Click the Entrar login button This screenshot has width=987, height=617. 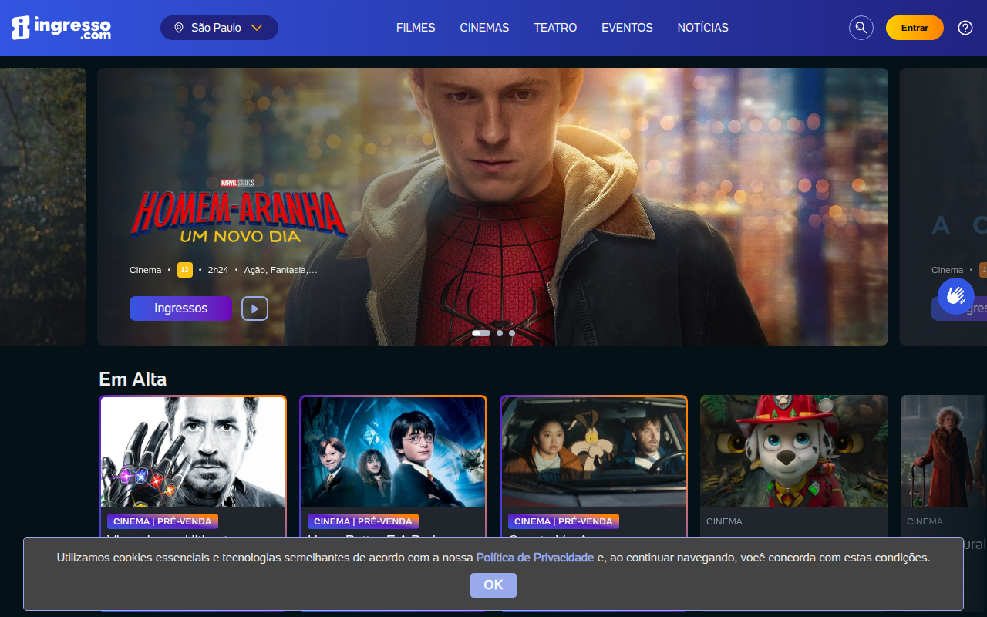pos(915,28)
